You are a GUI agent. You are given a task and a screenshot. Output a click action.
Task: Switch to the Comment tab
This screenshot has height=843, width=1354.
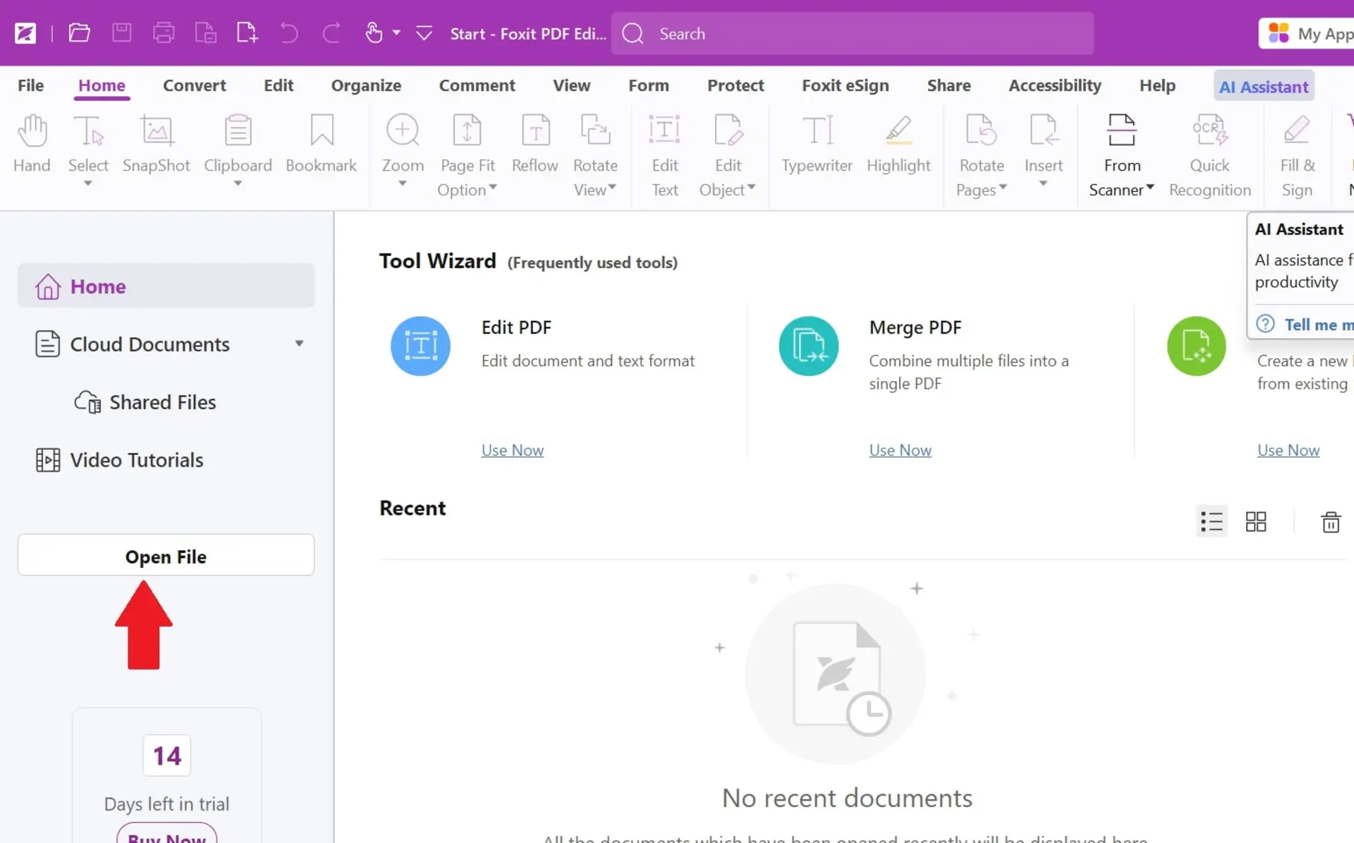click(477, 85)
